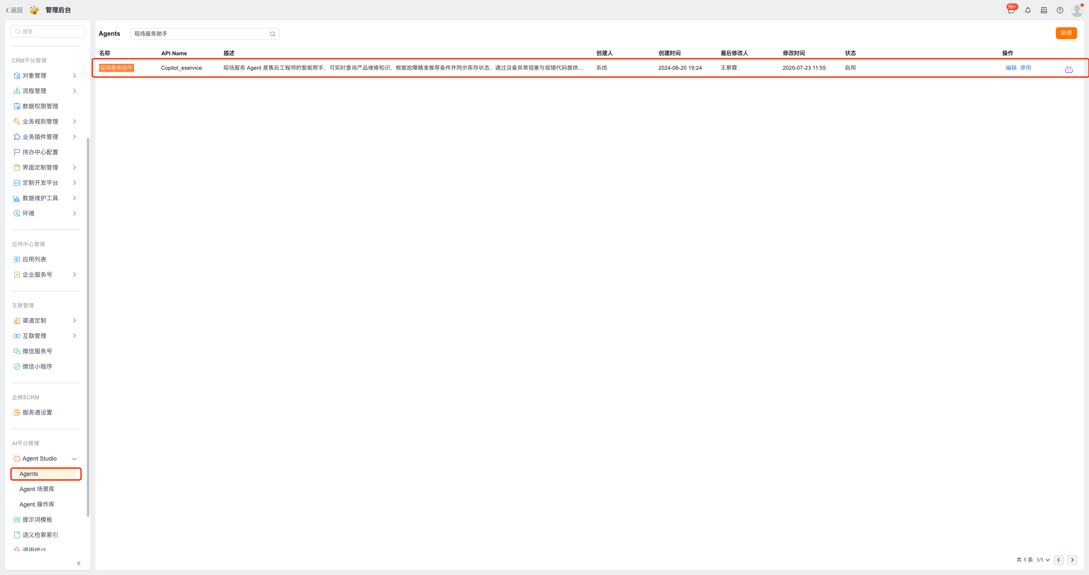Click 编辑 link for 现场服务助手
The image size is (1089, 575).
(1011, 68)
